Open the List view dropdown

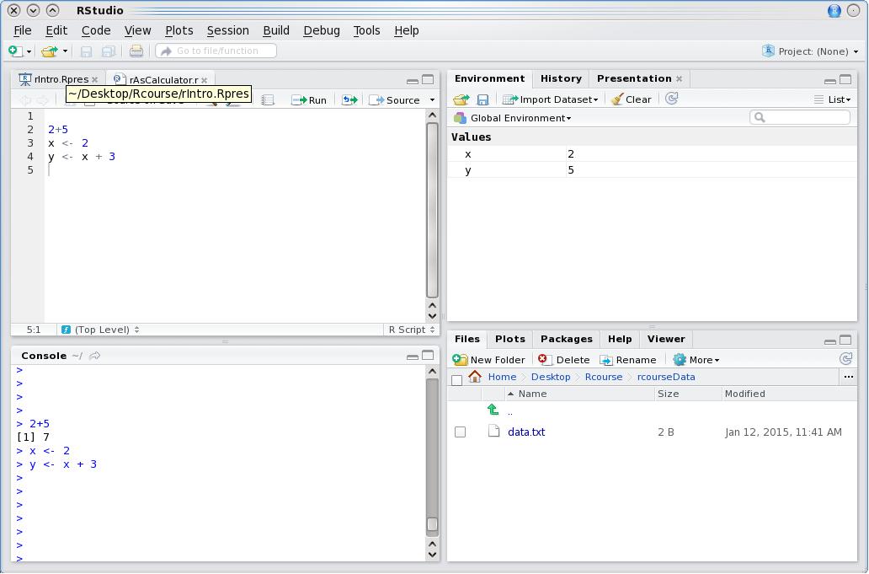(832, 99)
